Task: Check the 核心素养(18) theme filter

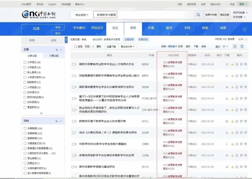Action: (x=25, y=72)
